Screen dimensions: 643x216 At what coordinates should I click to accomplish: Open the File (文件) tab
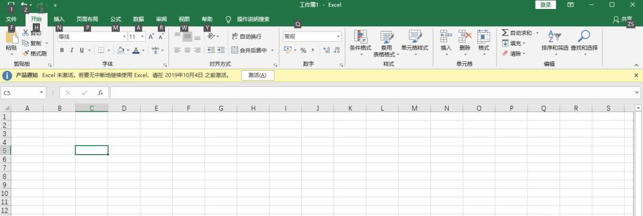(11, 19)
